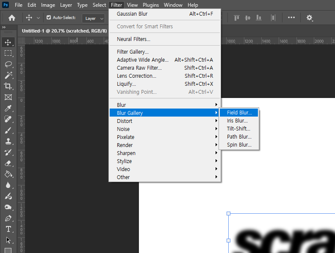Click the Move tool preset icon in options bar
The image size is (335, 253).
coord(29,18)
